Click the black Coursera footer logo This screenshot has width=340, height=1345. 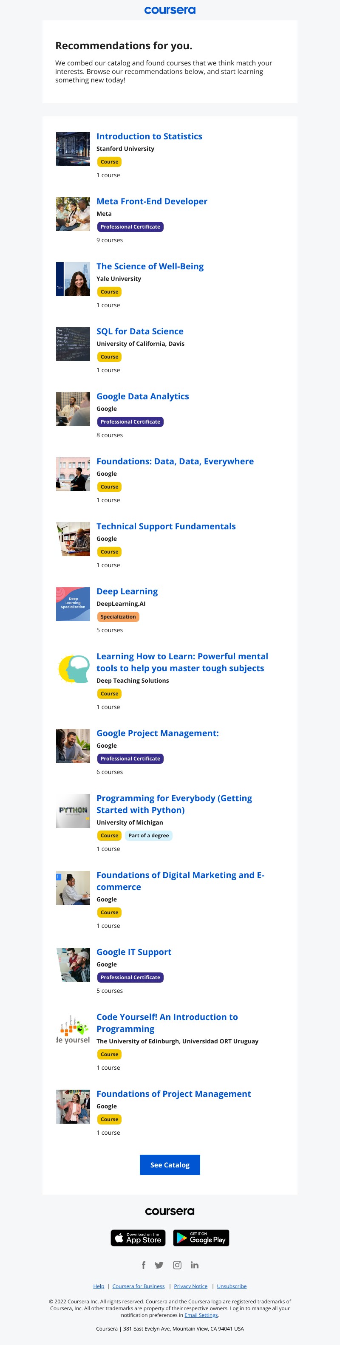(170, 1211)
